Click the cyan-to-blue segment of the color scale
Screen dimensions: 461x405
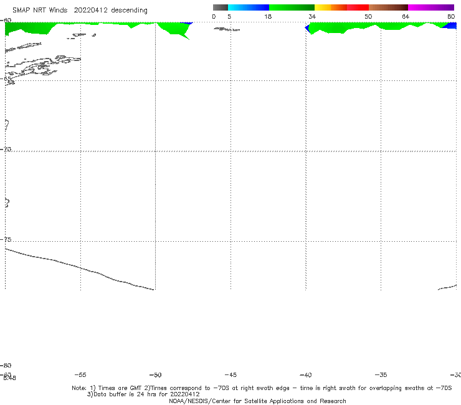tap(249, 7)
